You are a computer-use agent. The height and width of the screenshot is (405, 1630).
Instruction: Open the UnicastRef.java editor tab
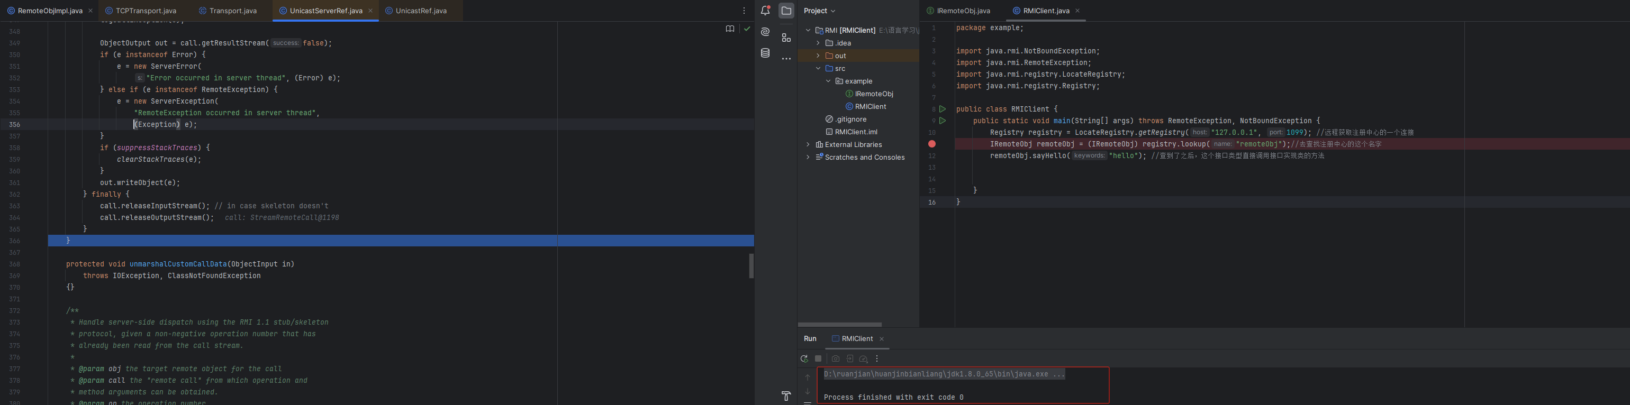(421, 11)
